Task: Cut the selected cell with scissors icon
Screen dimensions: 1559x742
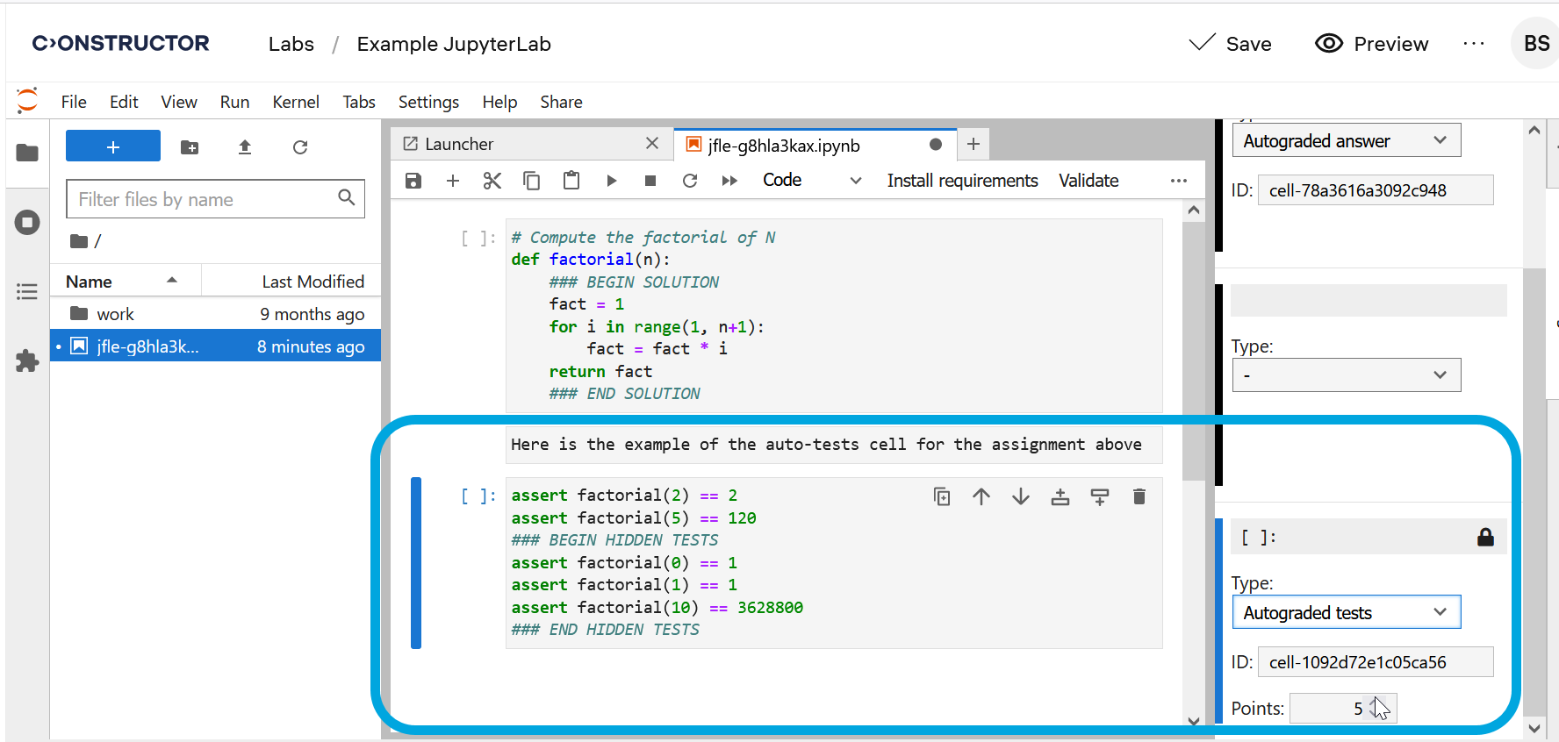Action: (x=492, y=181)
